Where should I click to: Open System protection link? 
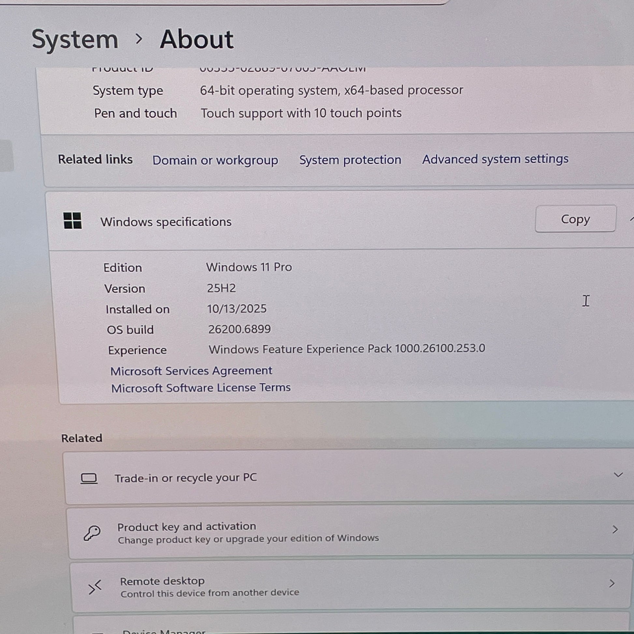[350, 160]
